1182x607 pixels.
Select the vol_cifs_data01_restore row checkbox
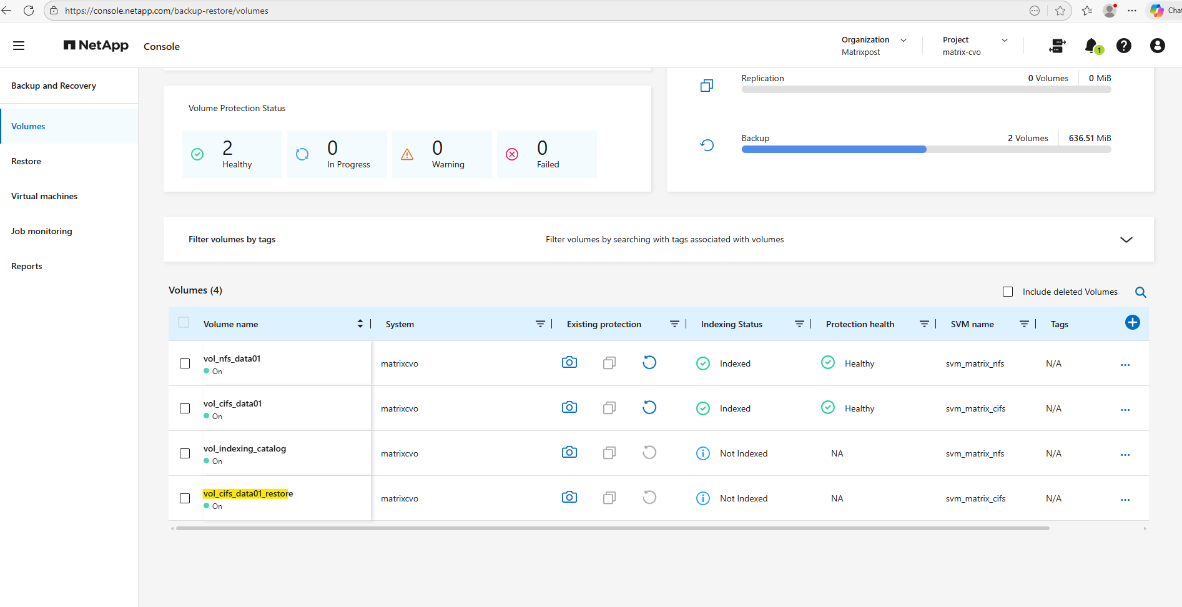point(185,498)
